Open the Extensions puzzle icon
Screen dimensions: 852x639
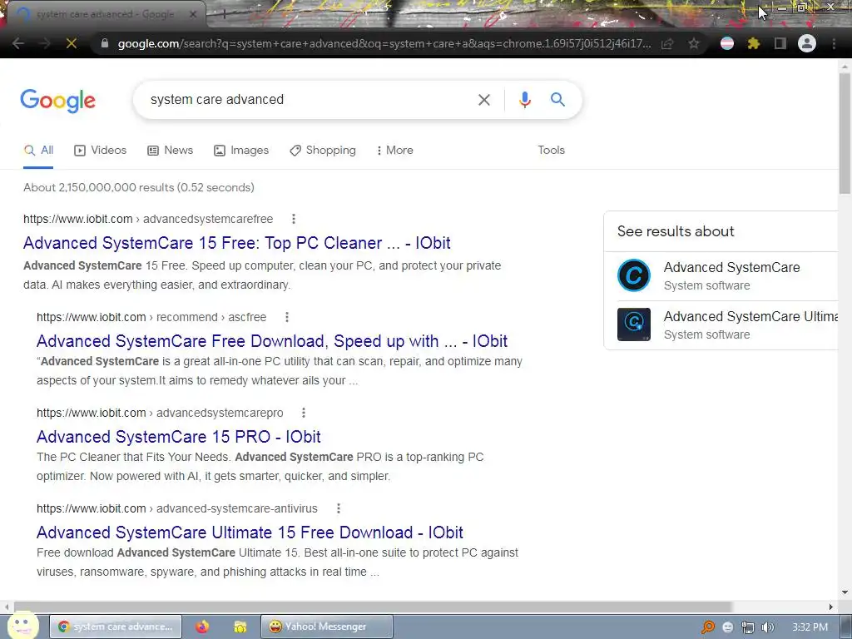753,43
